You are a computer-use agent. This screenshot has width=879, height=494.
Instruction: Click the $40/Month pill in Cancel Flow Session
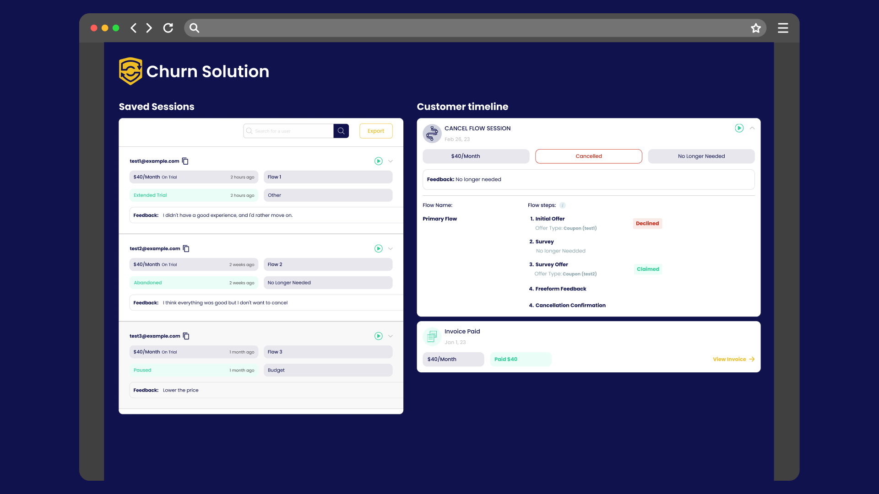point(476,156)
